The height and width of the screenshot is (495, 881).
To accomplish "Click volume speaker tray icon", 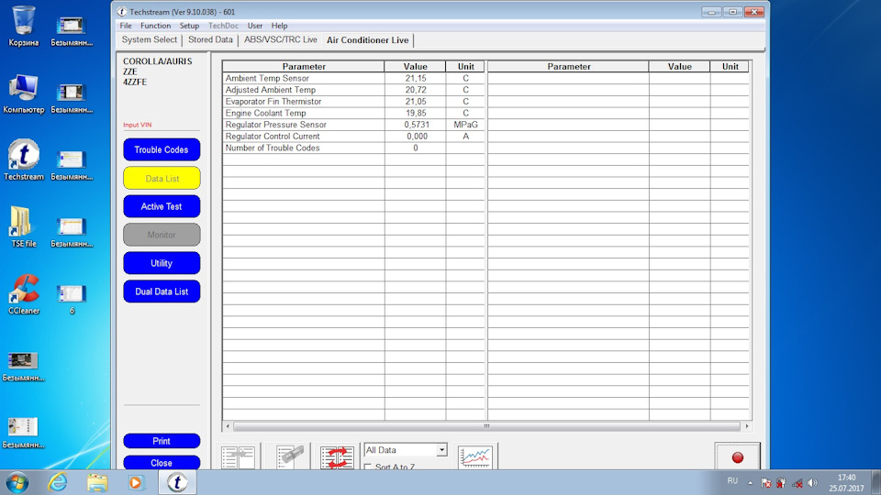I will [812, 483].
